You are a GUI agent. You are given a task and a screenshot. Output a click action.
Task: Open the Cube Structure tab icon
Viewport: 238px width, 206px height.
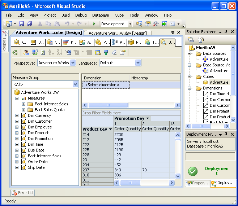tap(21, 42)
